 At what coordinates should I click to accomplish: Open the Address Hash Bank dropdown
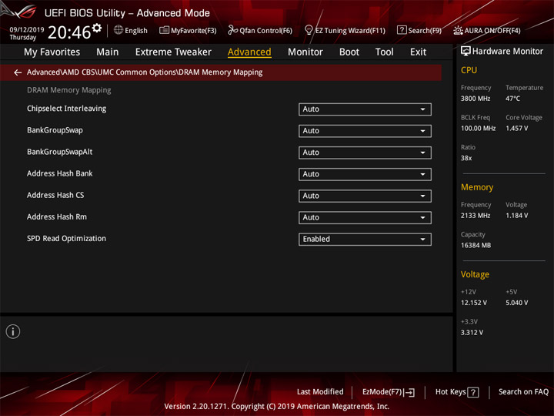[x=365, y=174]
